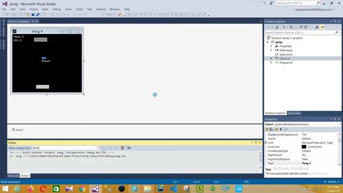Expand the Properties node in Solution Explorer
The height and width of the screenshot is (193, 343).
point(271,46)
